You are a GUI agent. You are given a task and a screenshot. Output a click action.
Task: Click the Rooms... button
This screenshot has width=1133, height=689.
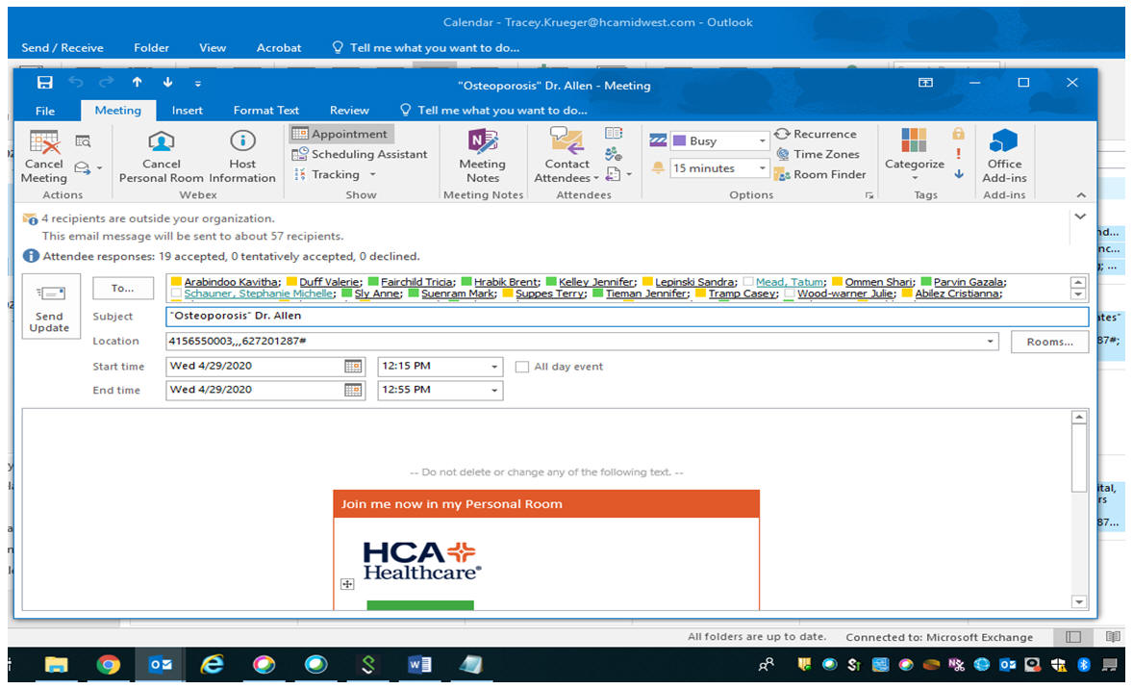click(1049, 342)
